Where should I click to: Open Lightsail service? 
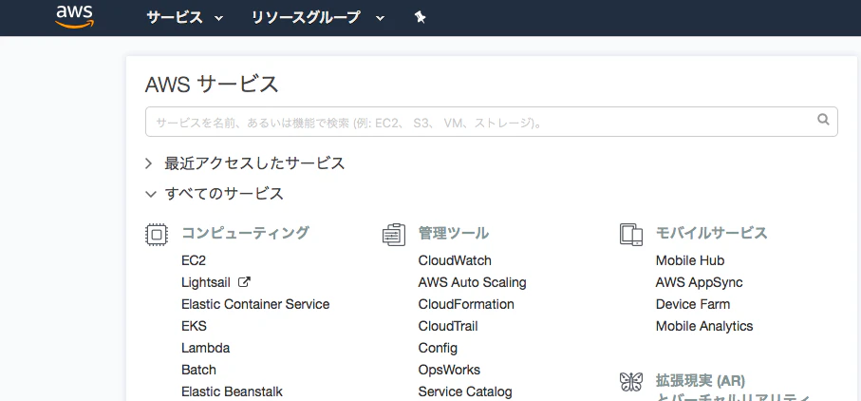coord(206,282)
